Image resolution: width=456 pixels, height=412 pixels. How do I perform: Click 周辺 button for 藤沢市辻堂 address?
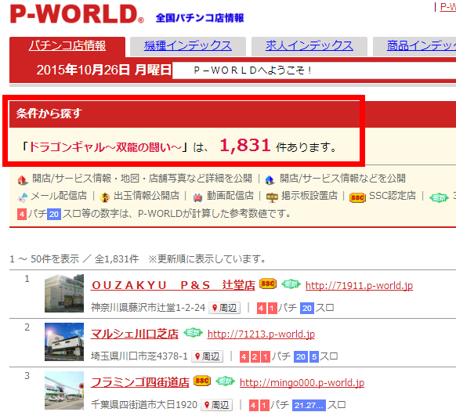[225, 308]
